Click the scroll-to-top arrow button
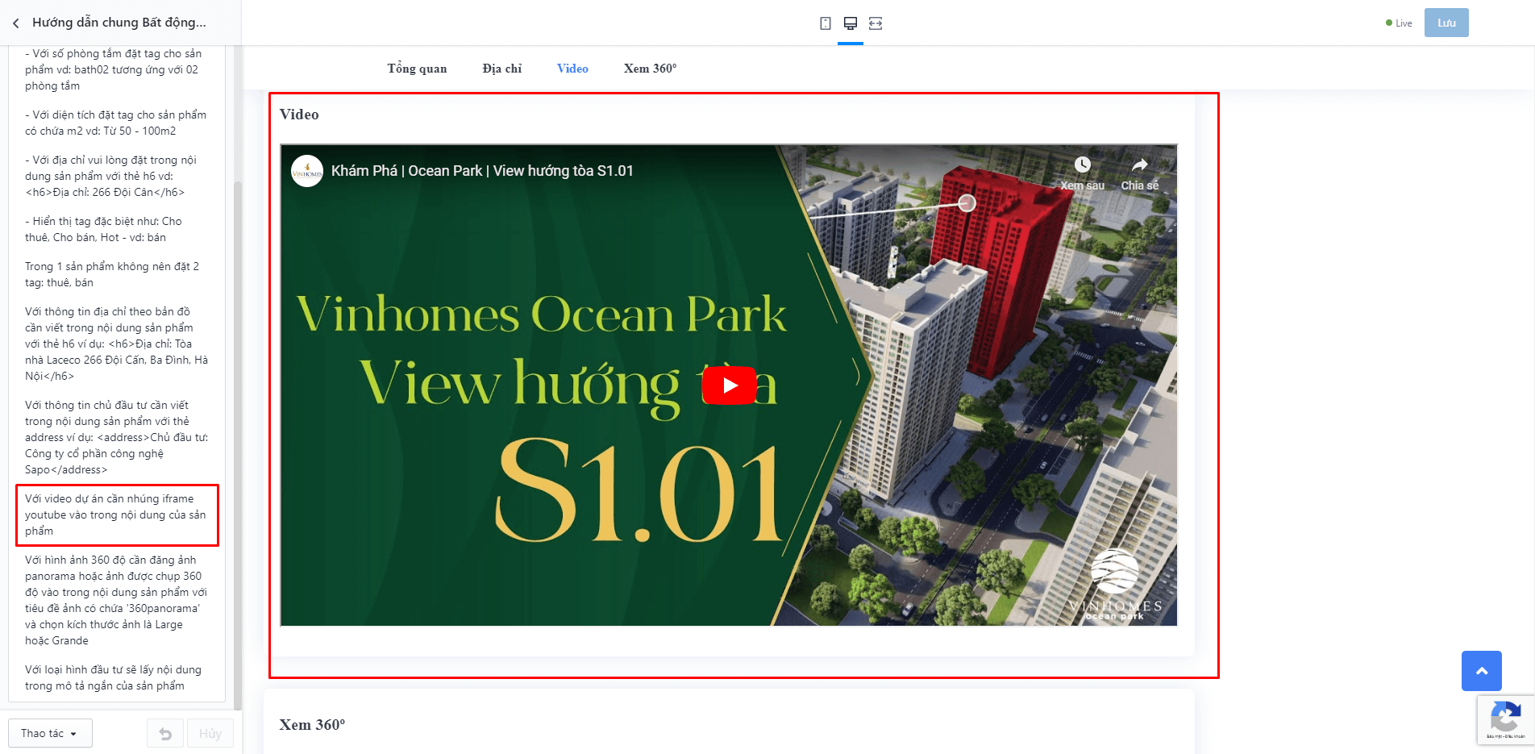The image size is (1535, 754). tap(1482, 671)
